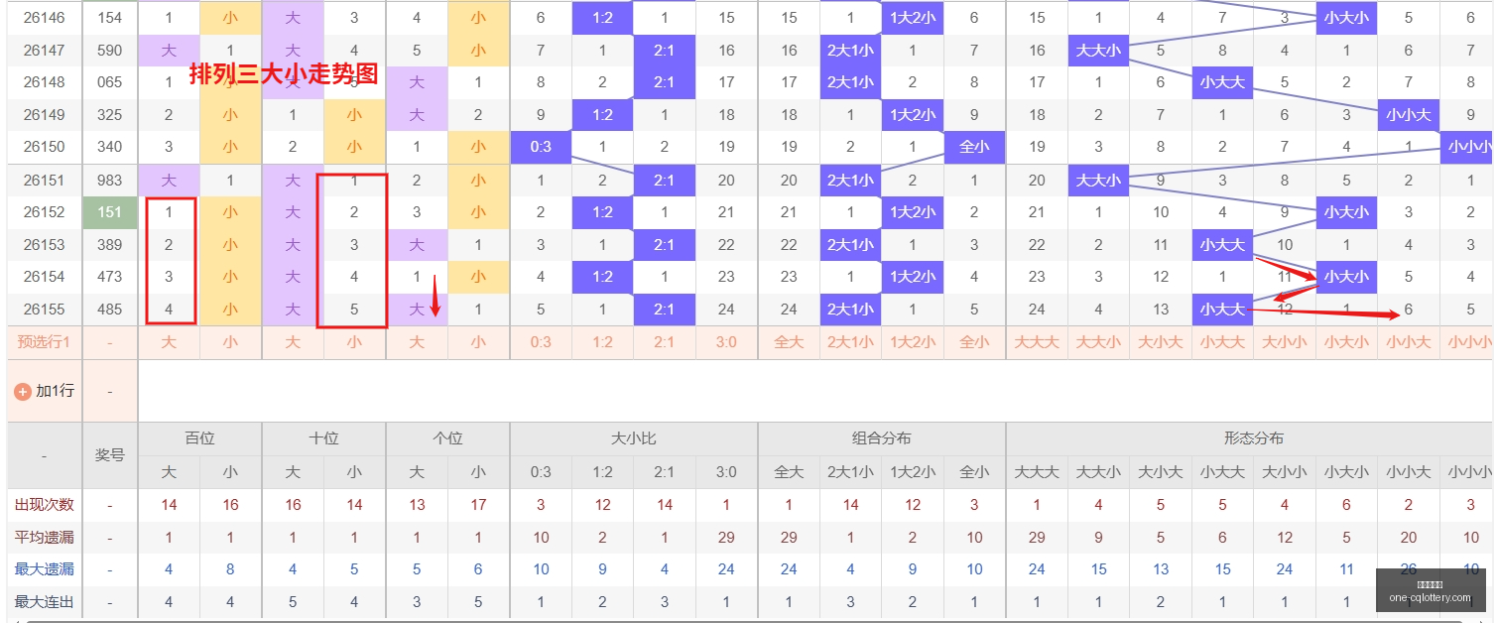Click the 平均遗漏 row label

pyautogui.click(x=44, y=538)
